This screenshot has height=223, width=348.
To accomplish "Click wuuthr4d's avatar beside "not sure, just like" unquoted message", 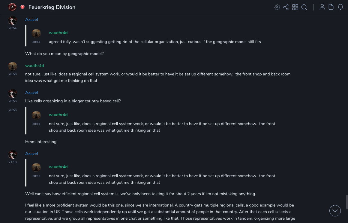I will [x=13, y=67].
